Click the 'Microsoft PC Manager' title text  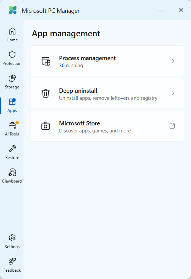point(51,11)
